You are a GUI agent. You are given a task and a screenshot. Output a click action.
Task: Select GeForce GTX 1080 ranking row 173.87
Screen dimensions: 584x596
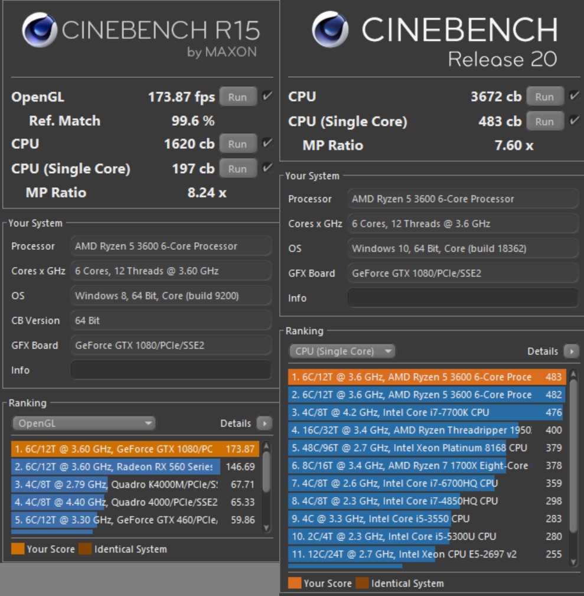(x=135, y=449)
